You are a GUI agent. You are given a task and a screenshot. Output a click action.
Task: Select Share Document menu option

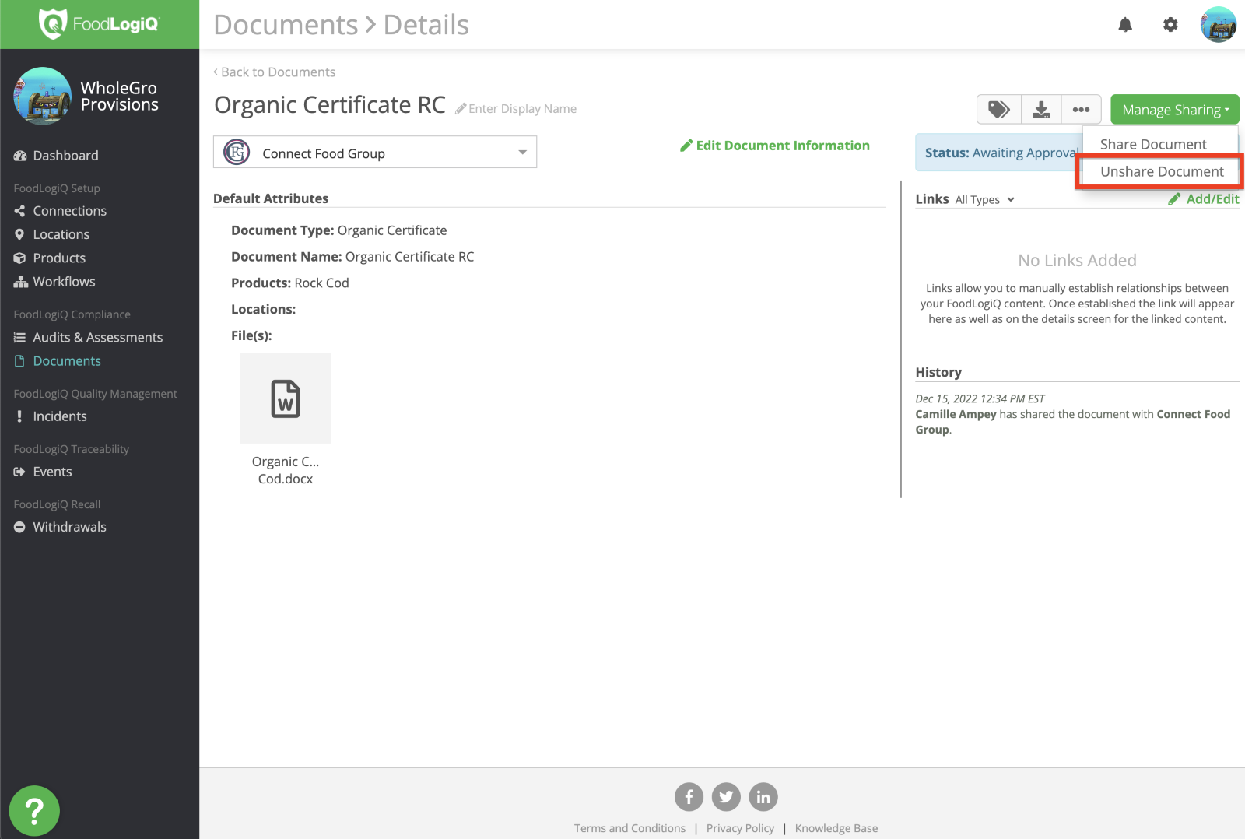pos(1153,144)
